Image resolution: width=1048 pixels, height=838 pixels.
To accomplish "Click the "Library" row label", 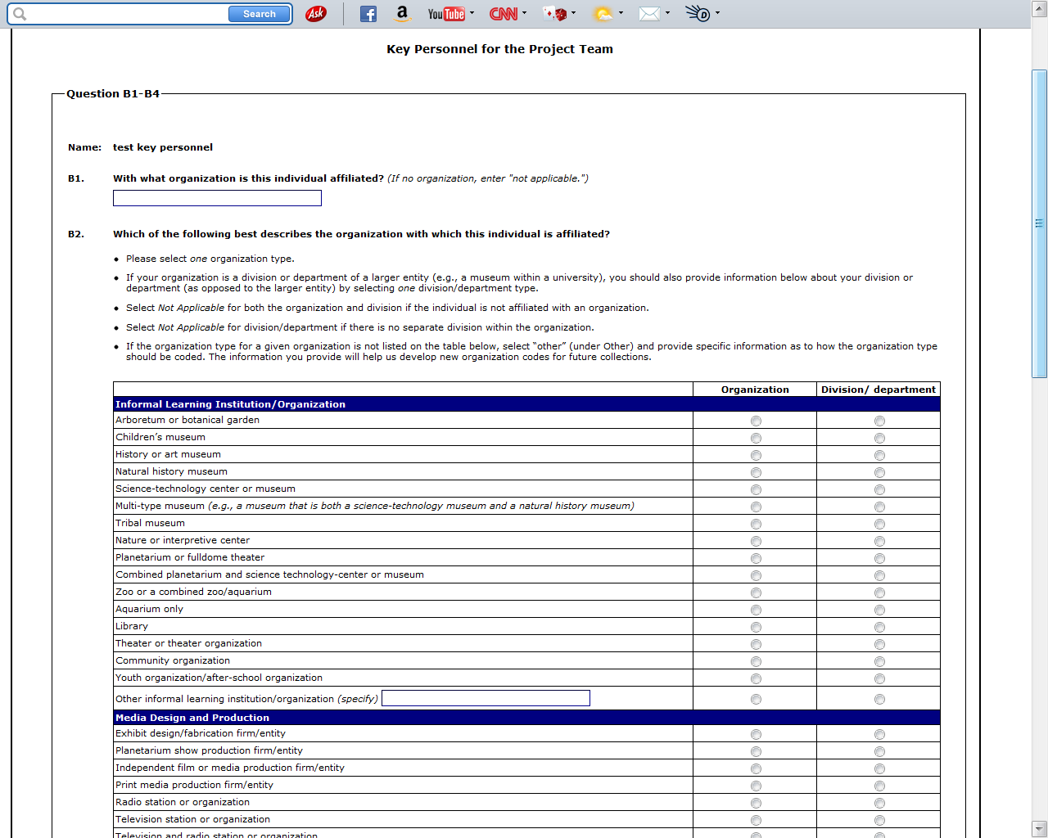I will point(132,626).
